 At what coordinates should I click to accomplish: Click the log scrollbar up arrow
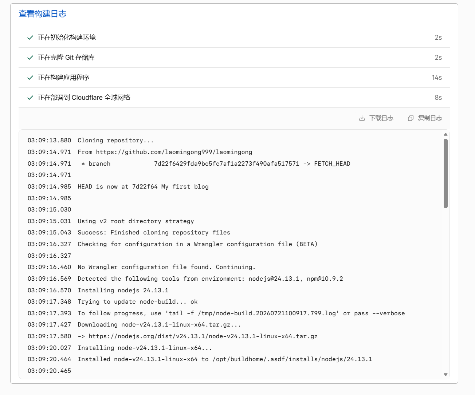pyautogui.click(x=445, y=134)
